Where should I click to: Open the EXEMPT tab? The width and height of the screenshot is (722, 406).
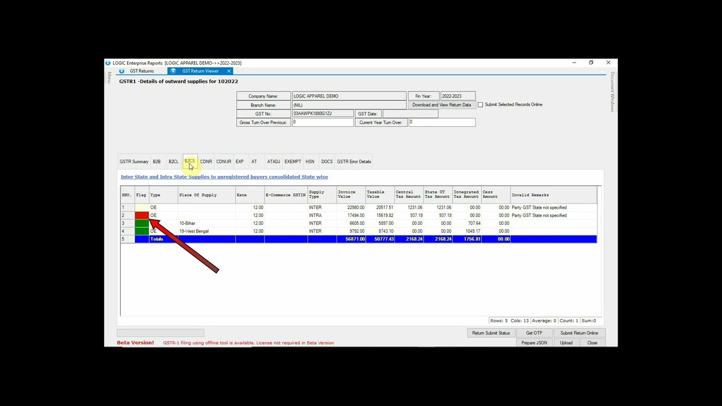[293, 162]
